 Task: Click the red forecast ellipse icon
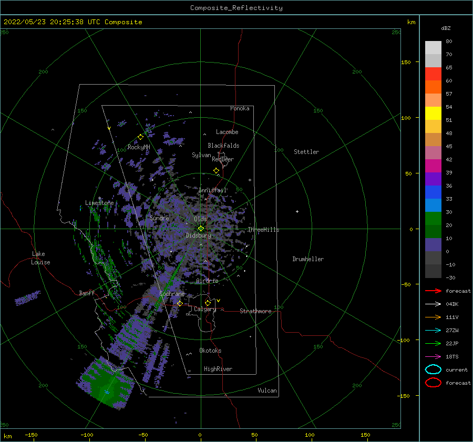point(433,383)
